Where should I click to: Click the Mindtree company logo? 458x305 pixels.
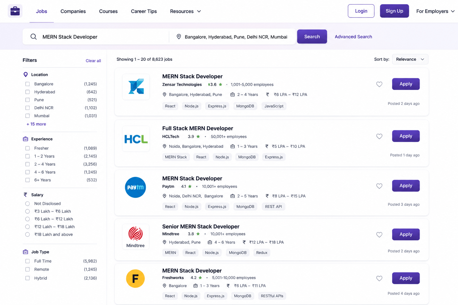(x=136, y=237)
